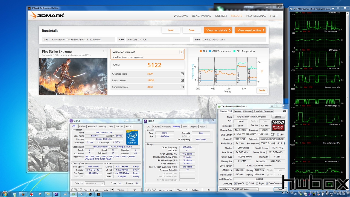This screenshot has width=350, height=197.
Task: Click the GPU-Z BIOS export share icon
Action: [273, 134]
